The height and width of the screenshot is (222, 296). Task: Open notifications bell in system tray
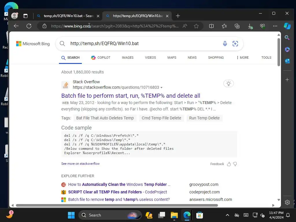coord(288,215)
